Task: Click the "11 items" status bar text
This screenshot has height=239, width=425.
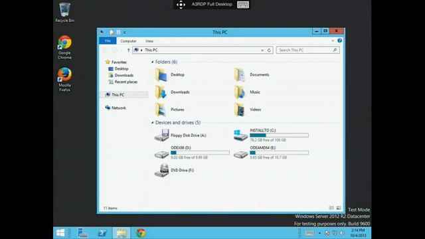Action: tap(110, 208)
